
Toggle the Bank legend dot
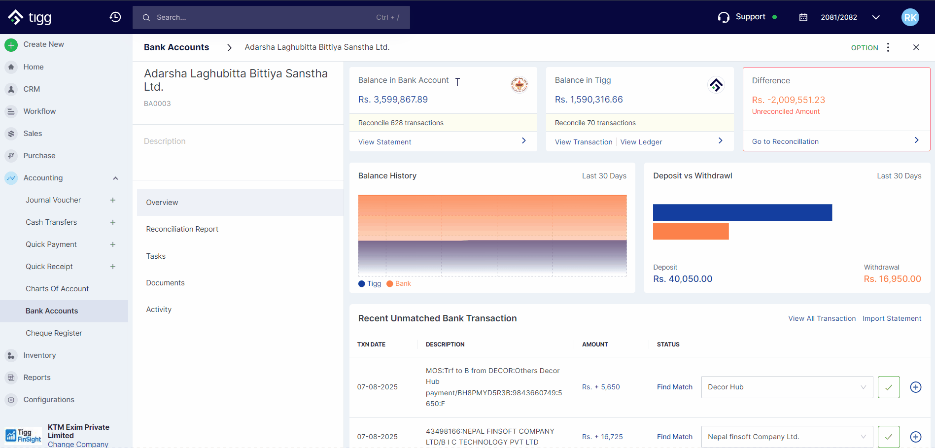point(390,284)
